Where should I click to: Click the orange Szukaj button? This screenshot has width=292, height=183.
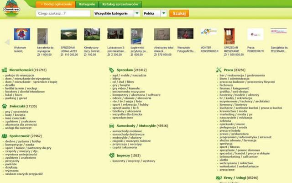coord(179,13)
